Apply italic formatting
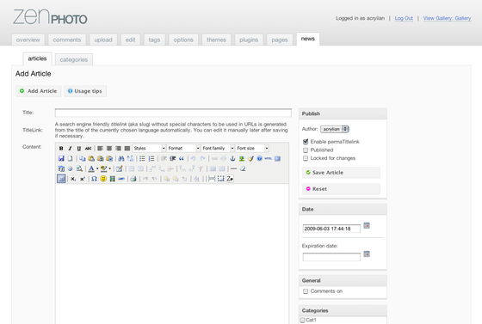Image resolution: width=482 pixels, height=324 pixels. [70, 148]
